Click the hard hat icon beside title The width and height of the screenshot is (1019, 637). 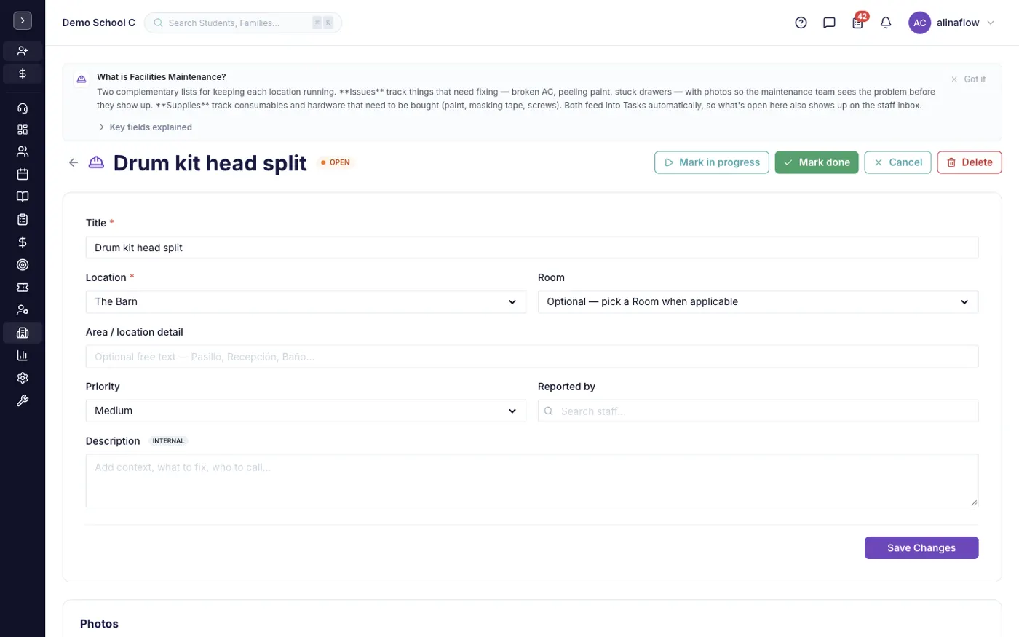point(96,162)
